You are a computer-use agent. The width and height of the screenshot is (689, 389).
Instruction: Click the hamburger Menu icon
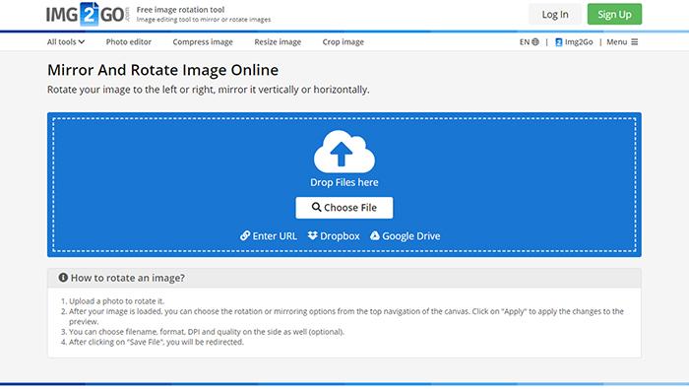click(635, 41)
